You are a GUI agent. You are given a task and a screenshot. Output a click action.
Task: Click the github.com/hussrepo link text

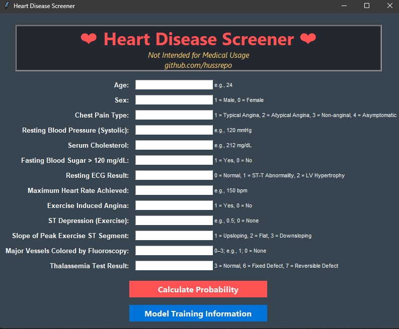click(198, 65)
